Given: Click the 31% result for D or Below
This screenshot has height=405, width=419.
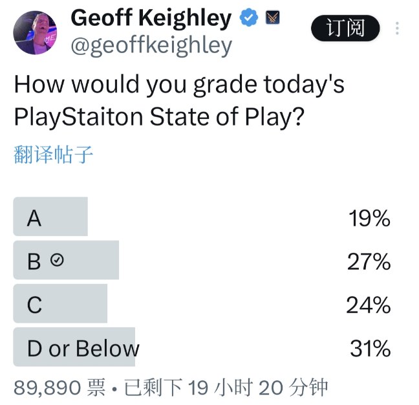Looking at the screenshot, I should [370, 349].
